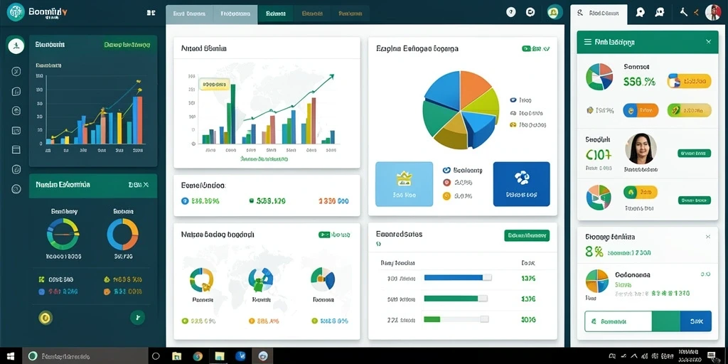
Task: Open the window-layout icon in the left sidebar
Action: click(x=16, y=149)
